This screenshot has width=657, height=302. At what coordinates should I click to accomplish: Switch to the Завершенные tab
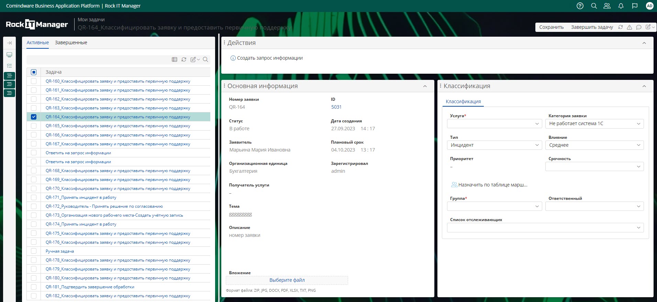(x=71, y=43)
